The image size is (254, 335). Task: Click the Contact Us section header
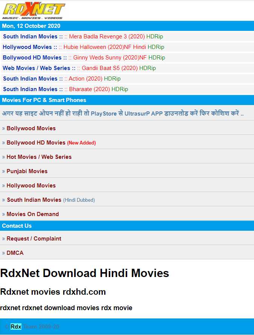click(x=17, y=226)
